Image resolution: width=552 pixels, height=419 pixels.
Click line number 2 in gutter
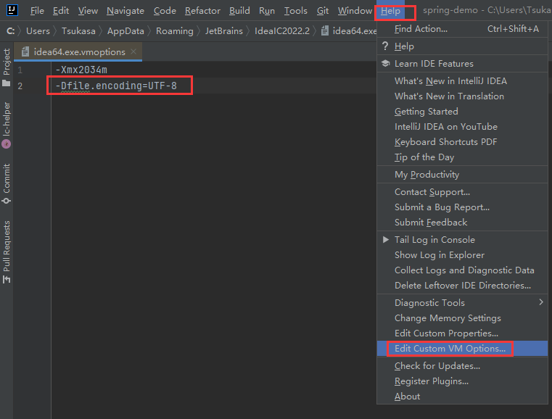[x=20, y=86]
